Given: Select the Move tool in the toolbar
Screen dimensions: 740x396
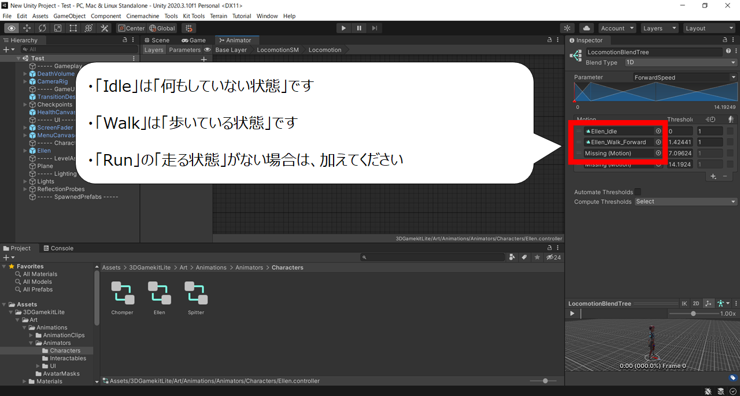Looking at the screenshot, I should click(x=27, y=28).
